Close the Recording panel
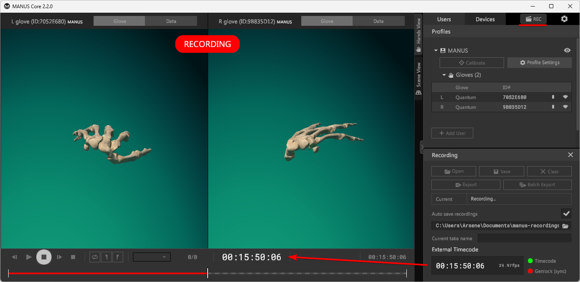Image resolution: width=580 pixels, height=282 pixels. 570,155
